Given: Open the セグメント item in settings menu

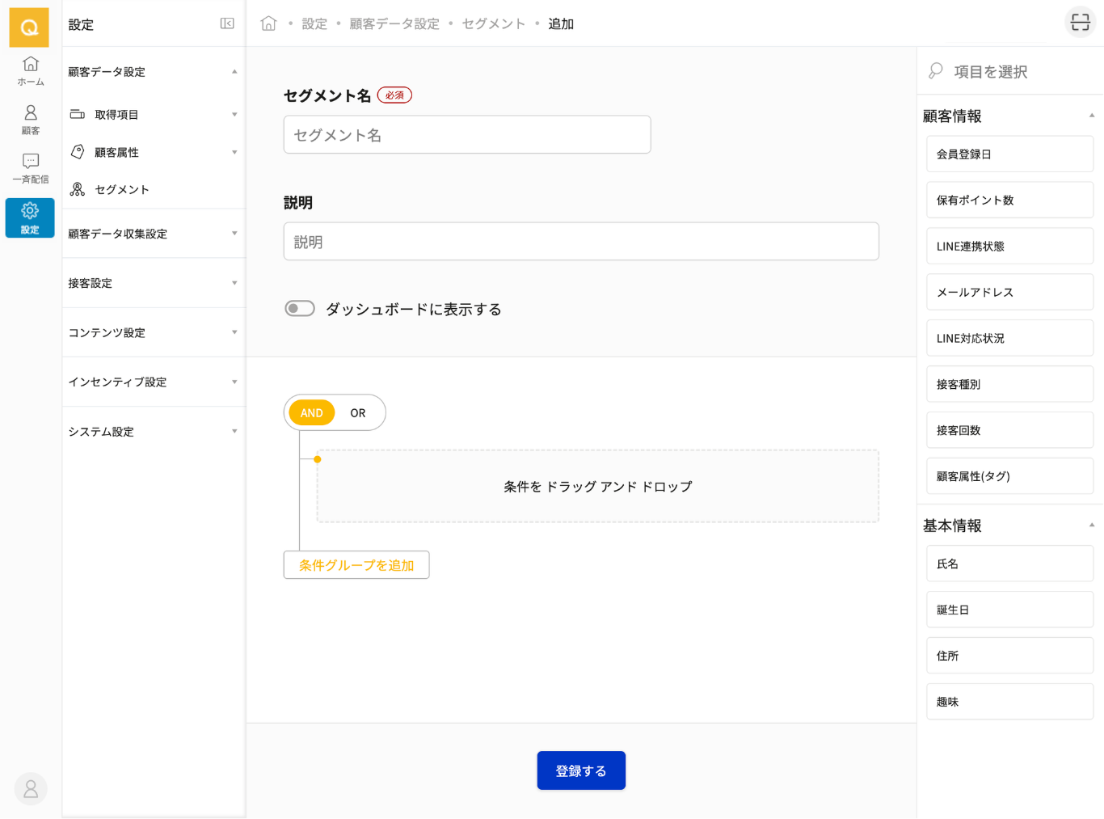Looking at the screenshot, I should tap(122, 189).
